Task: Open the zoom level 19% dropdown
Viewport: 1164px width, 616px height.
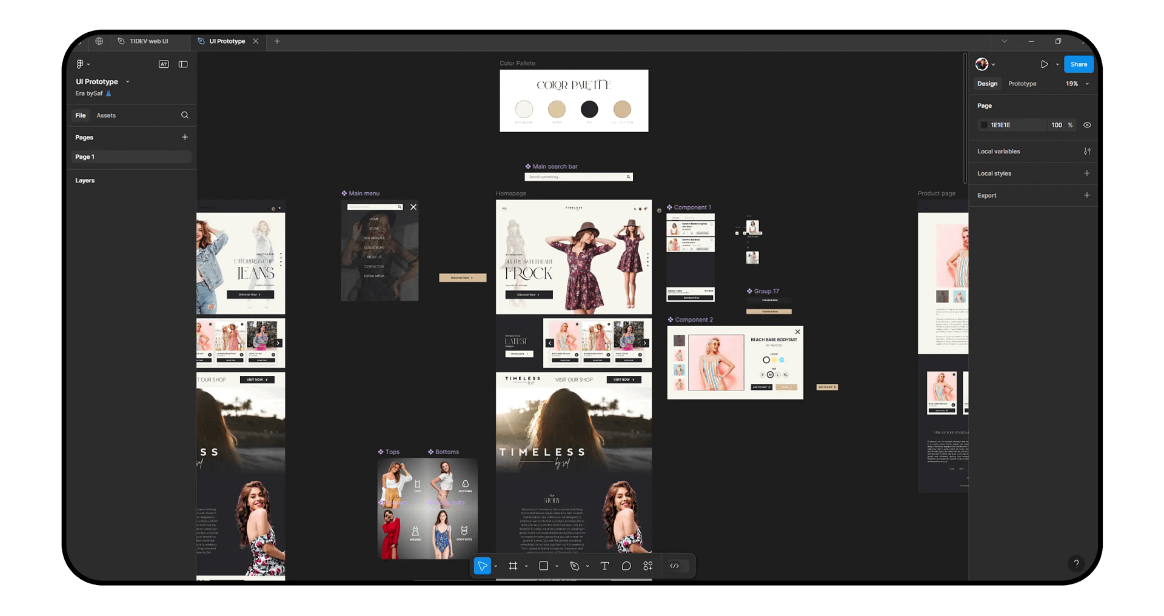Action: click(x=1077, y=84)
